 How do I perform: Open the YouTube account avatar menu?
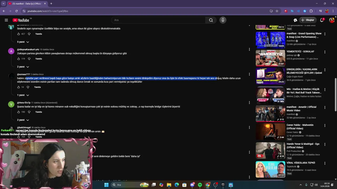(x=332, y=20)
